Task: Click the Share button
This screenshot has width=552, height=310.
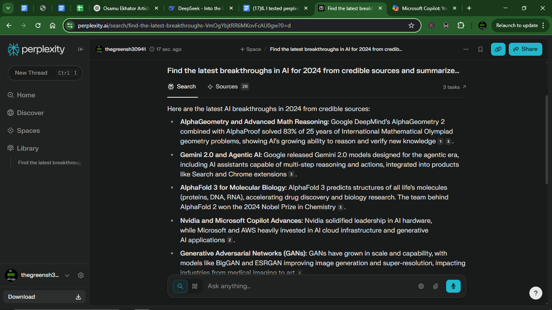Action: [x=525, y=49]
